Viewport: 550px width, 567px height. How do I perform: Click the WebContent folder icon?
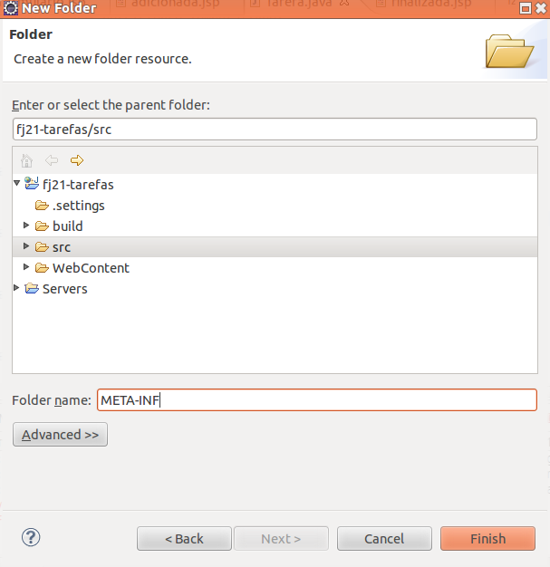pyautogui.click(x=42, y=268)
